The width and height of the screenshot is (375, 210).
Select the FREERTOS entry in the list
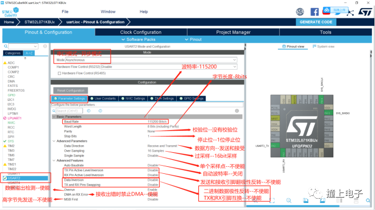(x=16, y=91)
